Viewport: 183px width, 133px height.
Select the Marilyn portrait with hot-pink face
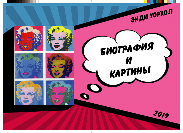click(x=60, y=93)
